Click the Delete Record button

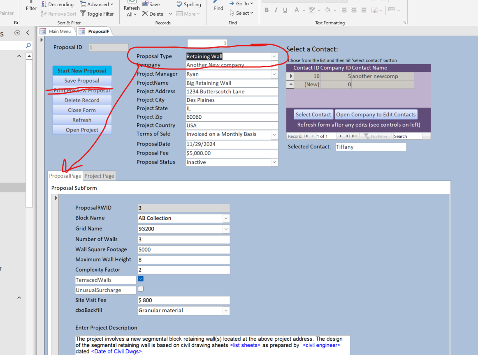82,100
